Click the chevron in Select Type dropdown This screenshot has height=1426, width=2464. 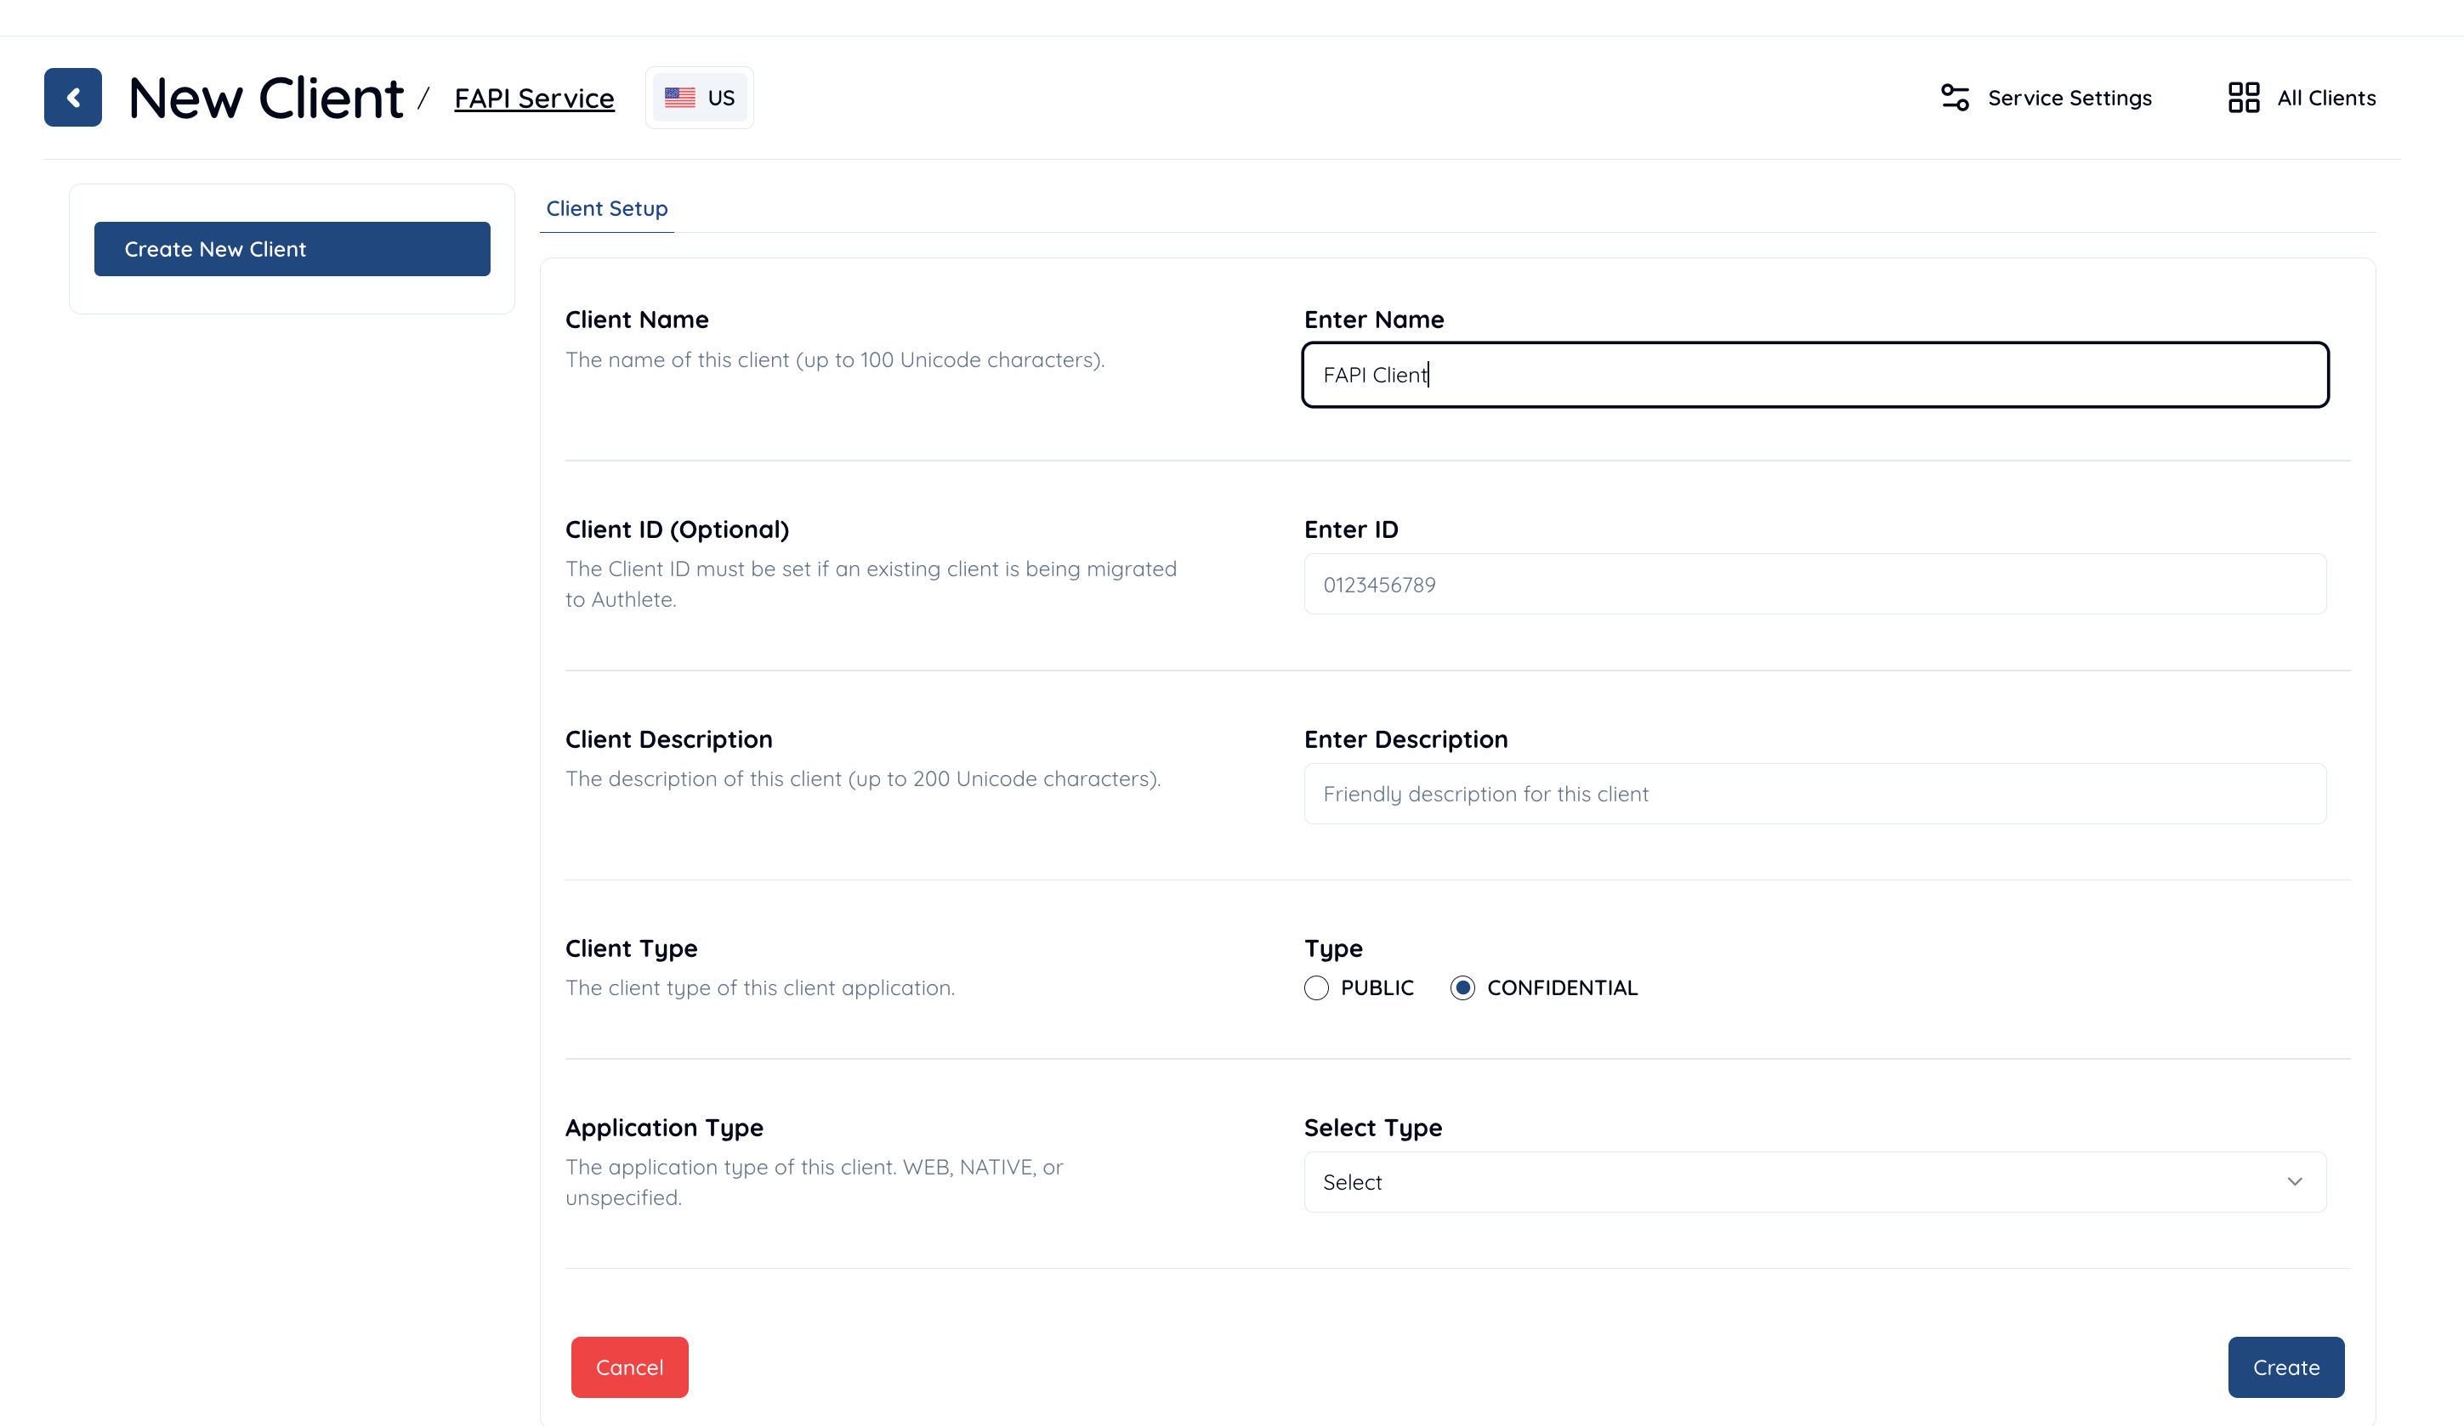pos(2294,1181)
